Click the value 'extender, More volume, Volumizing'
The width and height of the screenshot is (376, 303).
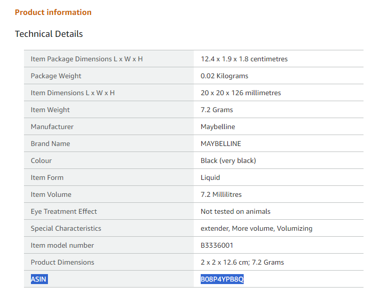pyautogui.click(x=256, y=229)
